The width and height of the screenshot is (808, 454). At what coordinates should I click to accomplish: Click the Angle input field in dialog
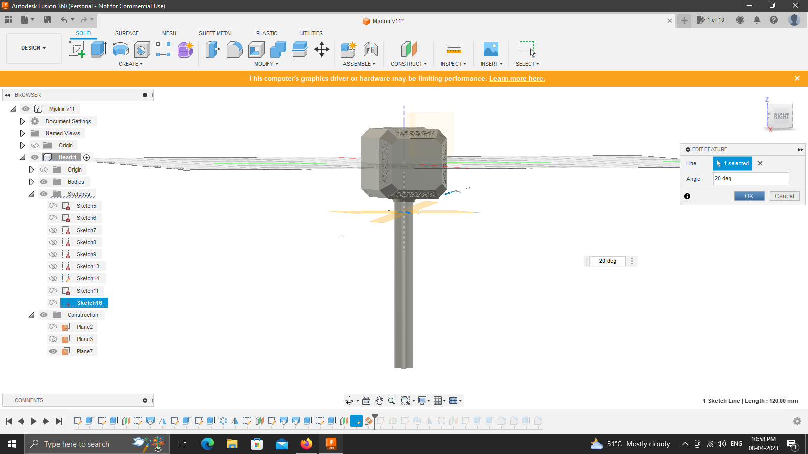click(x=751, y=179)
